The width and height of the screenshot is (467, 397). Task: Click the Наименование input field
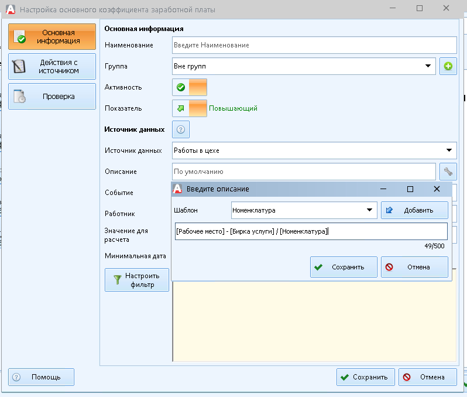pyautogui.click(x=314, y=45)
